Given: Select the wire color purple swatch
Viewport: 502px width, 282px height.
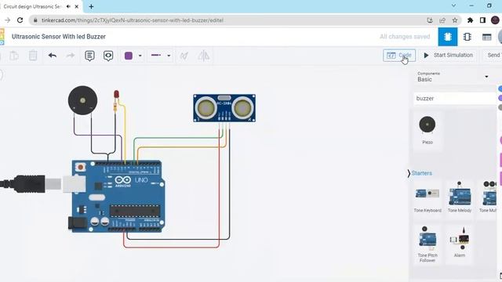Looking at the screenshot, I should click(x=129, y=56).
